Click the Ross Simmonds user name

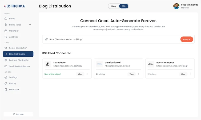point(189,5)
